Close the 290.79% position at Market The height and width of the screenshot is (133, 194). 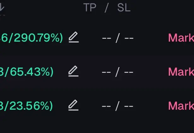pyautogui.click(x=181, y=38)
